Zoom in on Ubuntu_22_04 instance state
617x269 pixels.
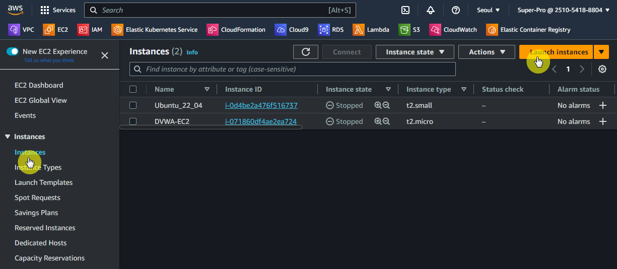(378, 105)
